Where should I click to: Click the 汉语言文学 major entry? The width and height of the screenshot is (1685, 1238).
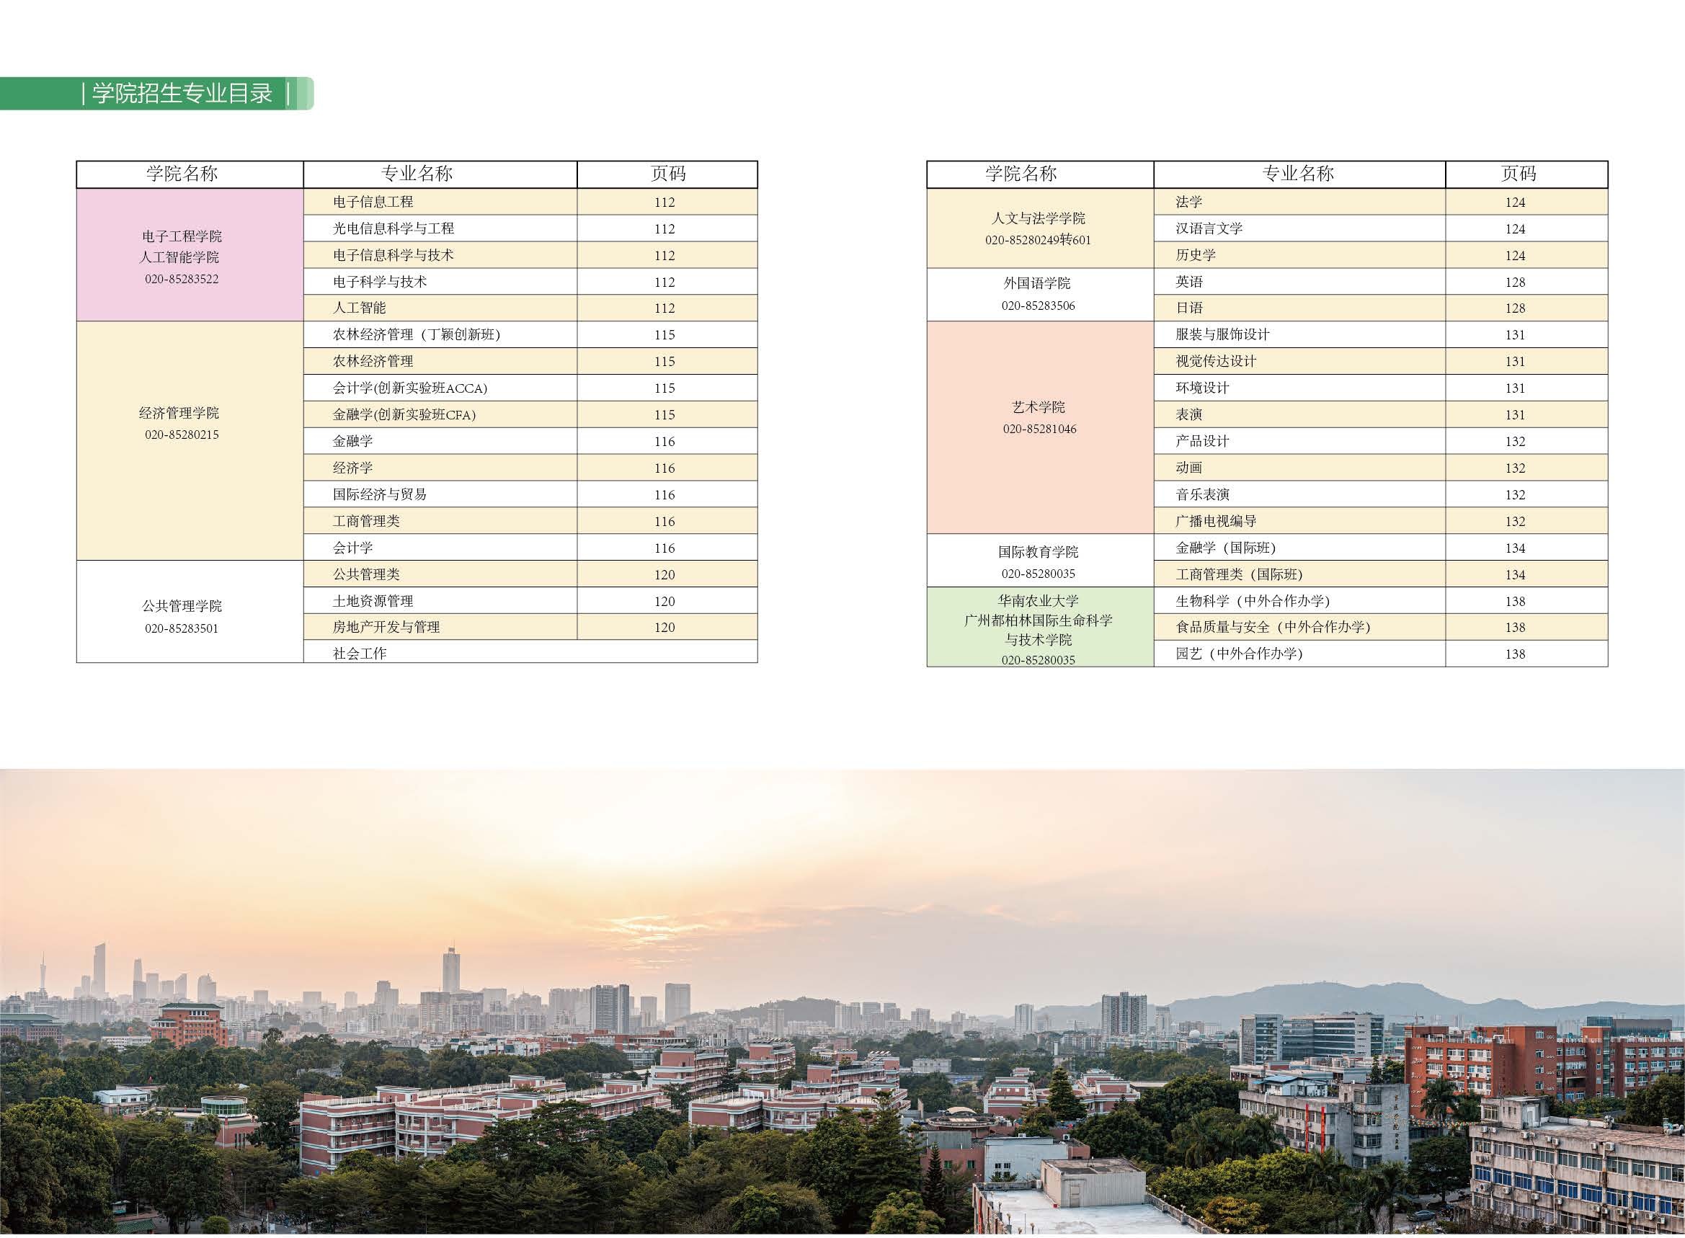tap(1209, 228)
